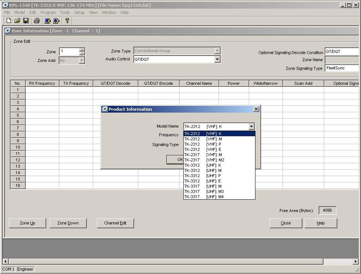The height and width of the screenshot is (274, 361).
Task: Open the Model menu
Action: tap(20, 12)
